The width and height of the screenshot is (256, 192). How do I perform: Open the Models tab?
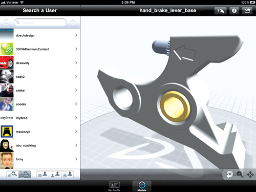tap(142, 186)
